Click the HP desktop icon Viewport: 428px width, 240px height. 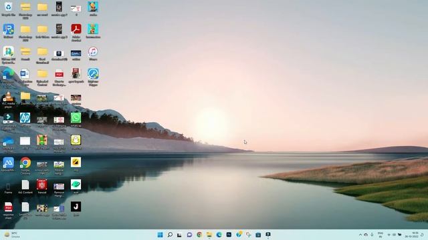click(25, 120)
